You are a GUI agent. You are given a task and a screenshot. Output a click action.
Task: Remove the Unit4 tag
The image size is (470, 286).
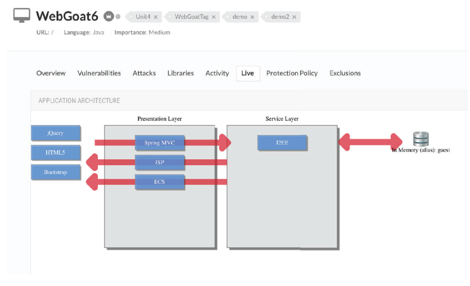(156, 17)
